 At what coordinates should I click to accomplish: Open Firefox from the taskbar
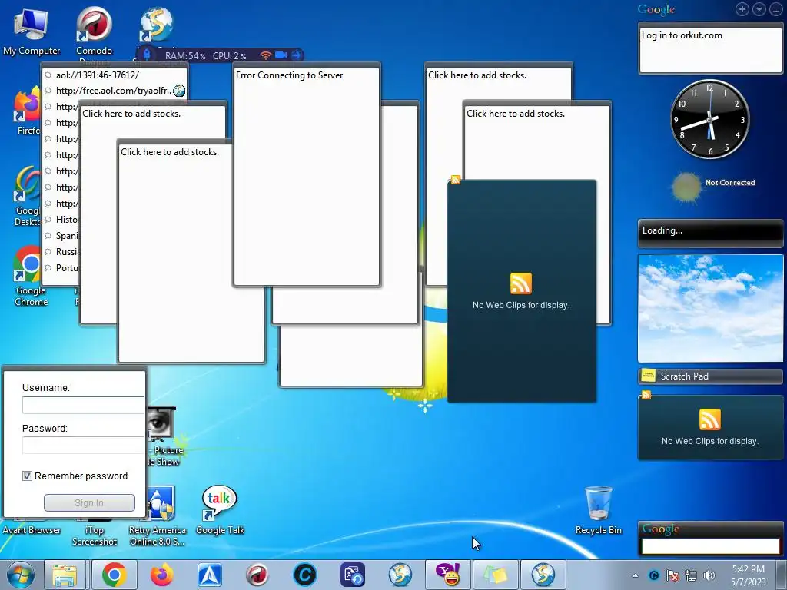161,575
